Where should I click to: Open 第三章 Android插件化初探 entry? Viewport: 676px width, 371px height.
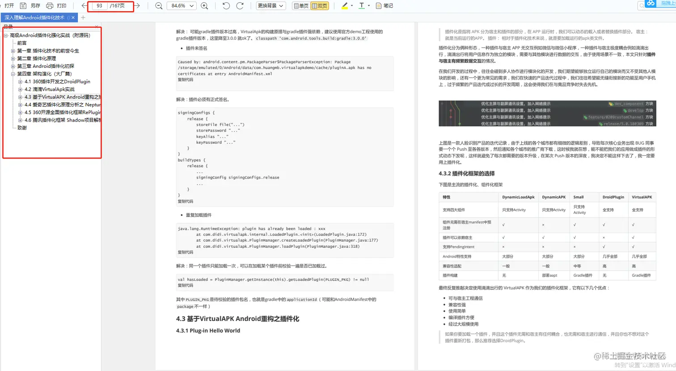[46, 66]
